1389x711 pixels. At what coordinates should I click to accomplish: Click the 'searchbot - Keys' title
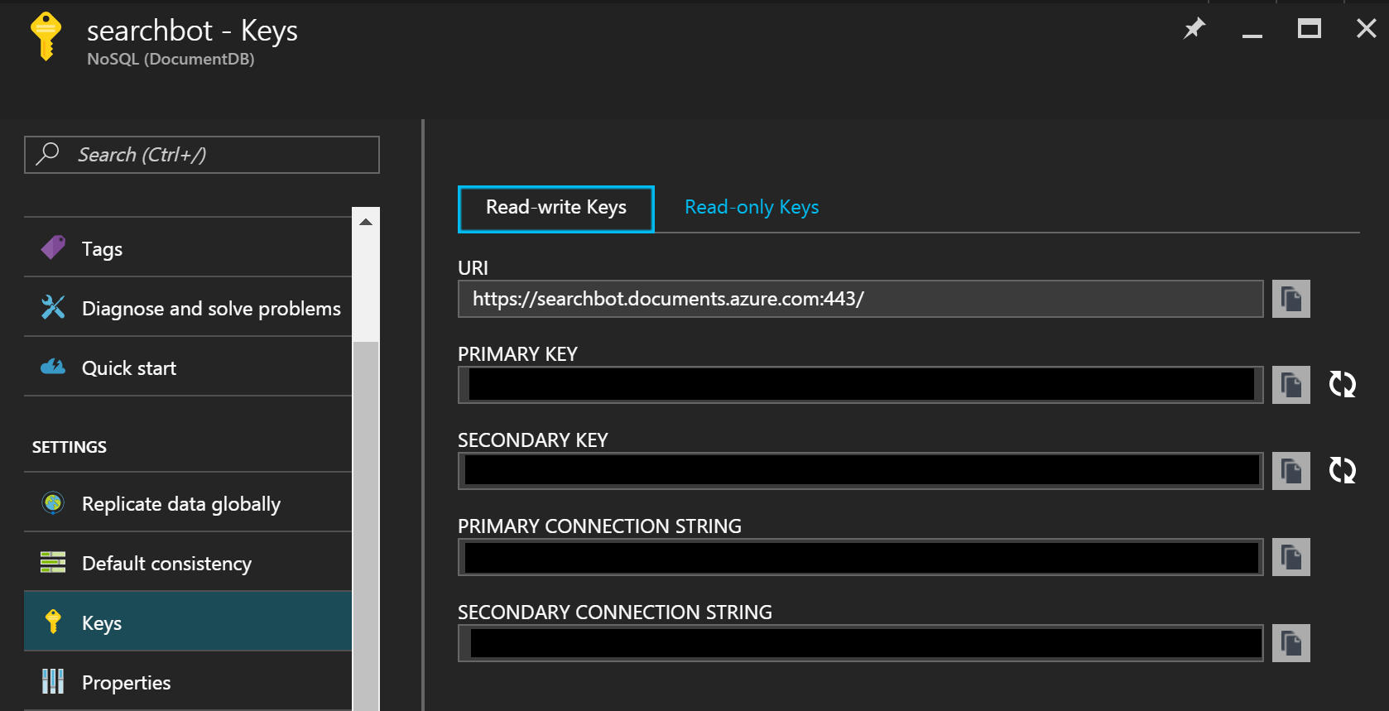click(192, 31)
